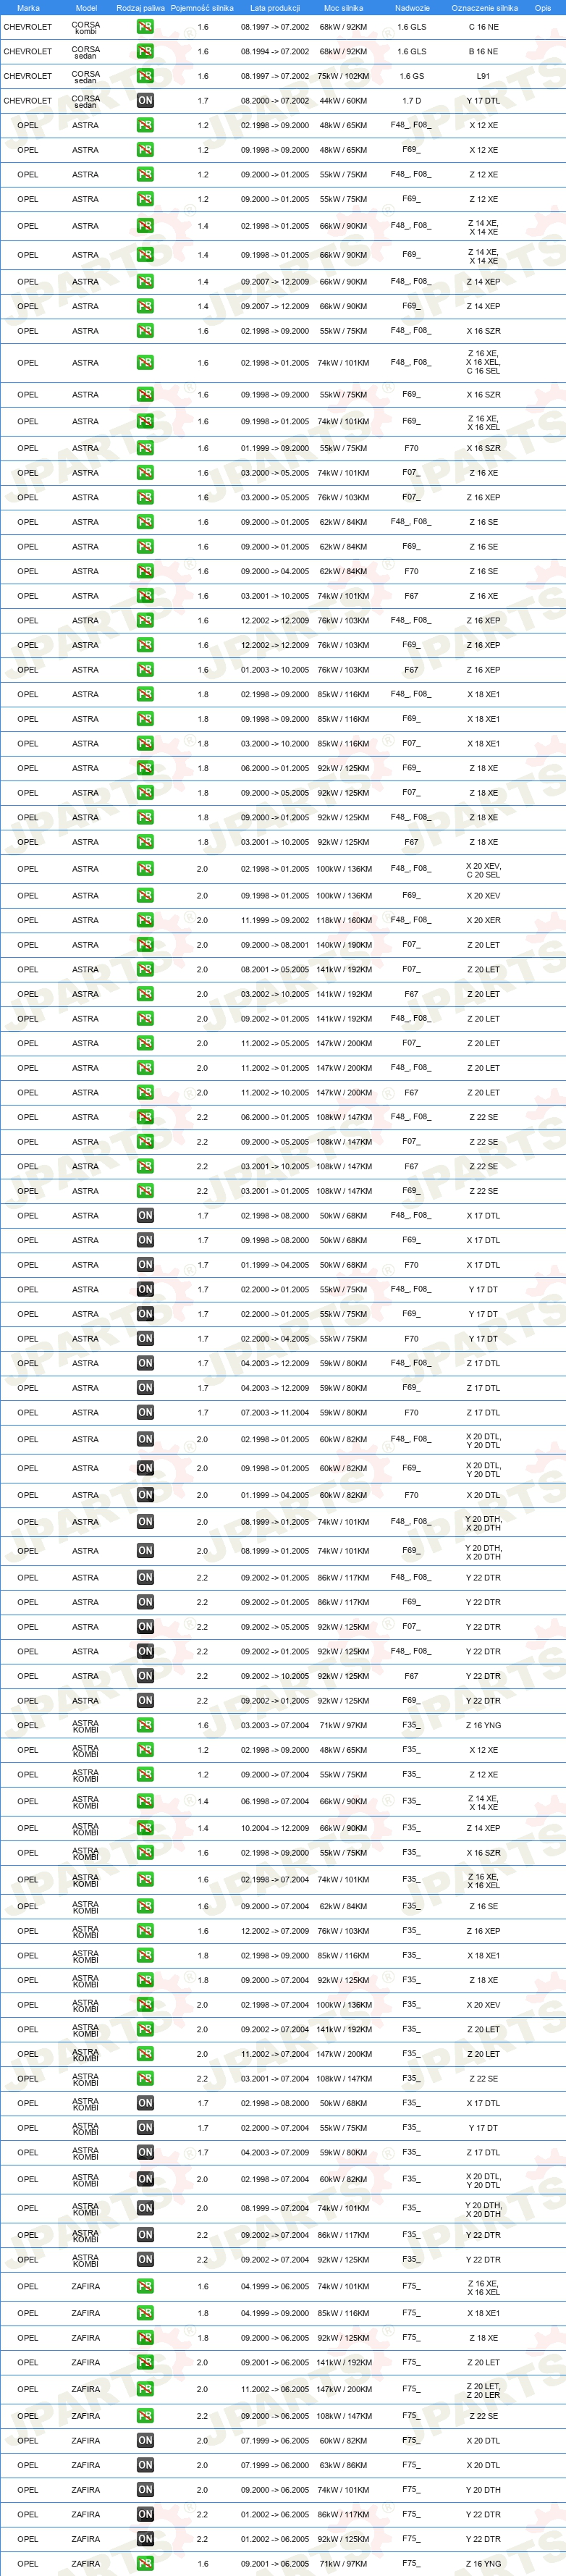Select the Z 16 XE, X 16 XEL, C 16 SEL cell

point(483,362)
